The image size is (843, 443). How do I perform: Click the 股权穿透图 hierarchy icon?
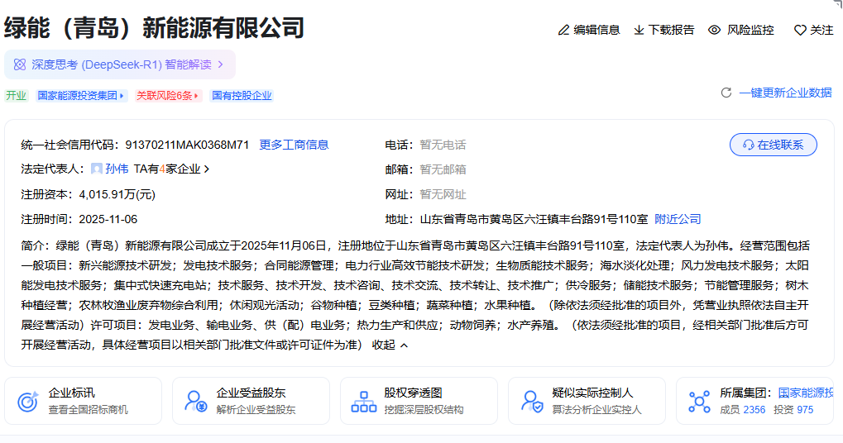point(363,401)
